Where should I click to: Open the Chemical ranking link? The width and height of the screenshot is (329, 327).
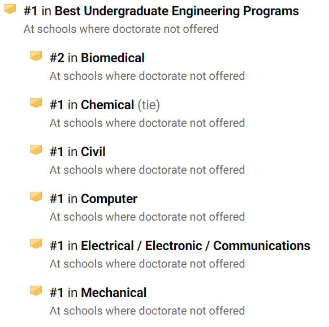click(x=107, y=105)
